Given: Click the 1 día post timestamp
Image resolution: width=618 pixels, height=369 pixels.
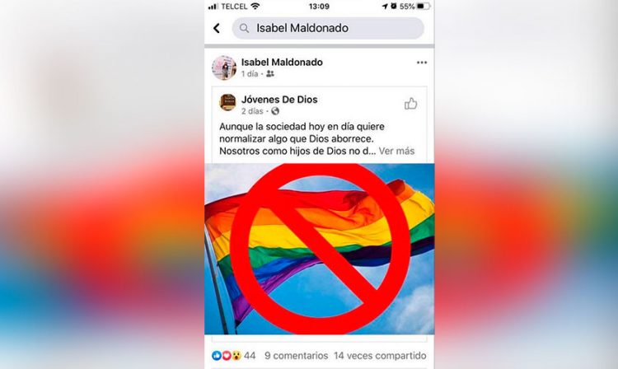Looking at the screenshot, I should point(250,73).
